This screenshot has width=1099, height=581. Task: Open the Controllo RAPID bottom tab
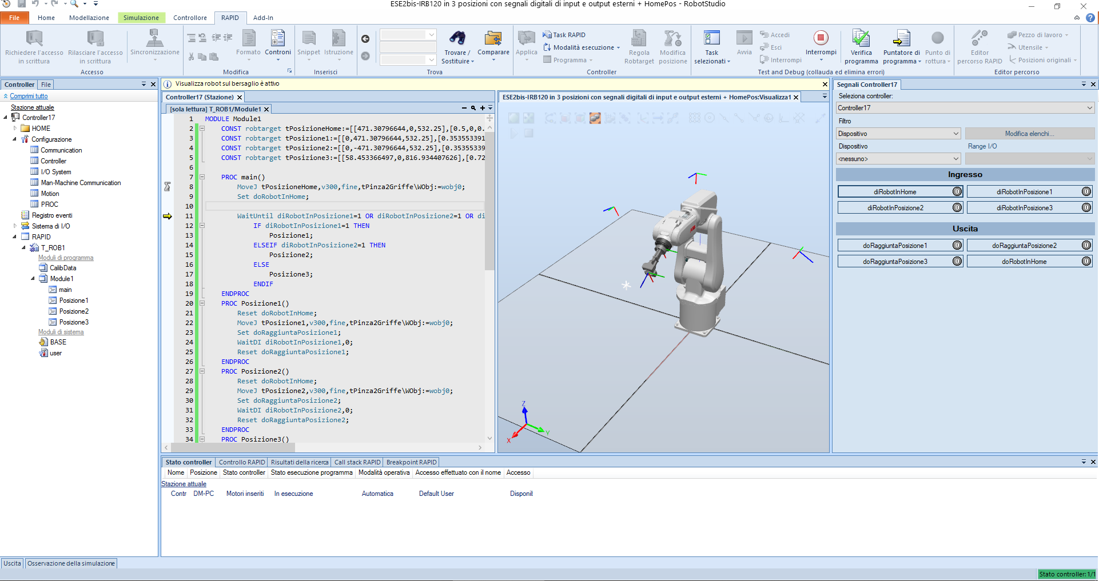point(242,462)
